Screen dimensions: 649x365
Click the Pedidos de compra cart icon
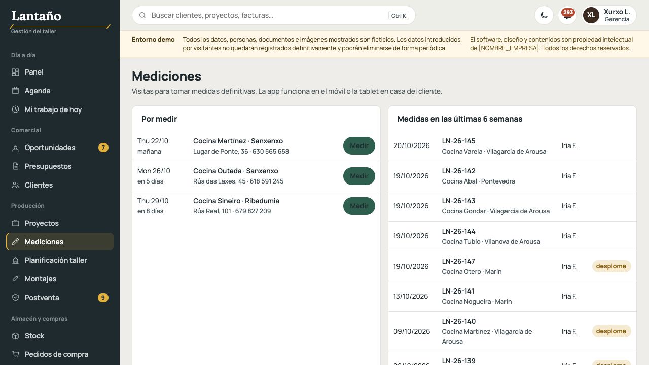point(15,354)
